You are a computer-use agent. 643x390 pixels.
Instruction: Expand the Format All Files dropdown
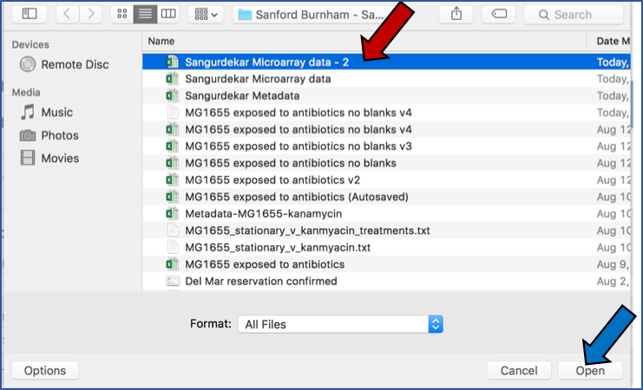pyautogui.click(x=339, y=324)
